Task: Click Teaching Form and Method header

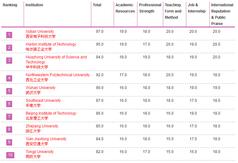Action: [x=173, y=11]
